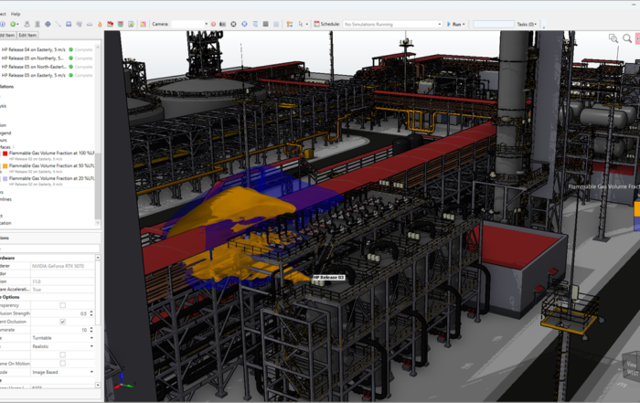Switch to the Add Item tab

[7, 35]
